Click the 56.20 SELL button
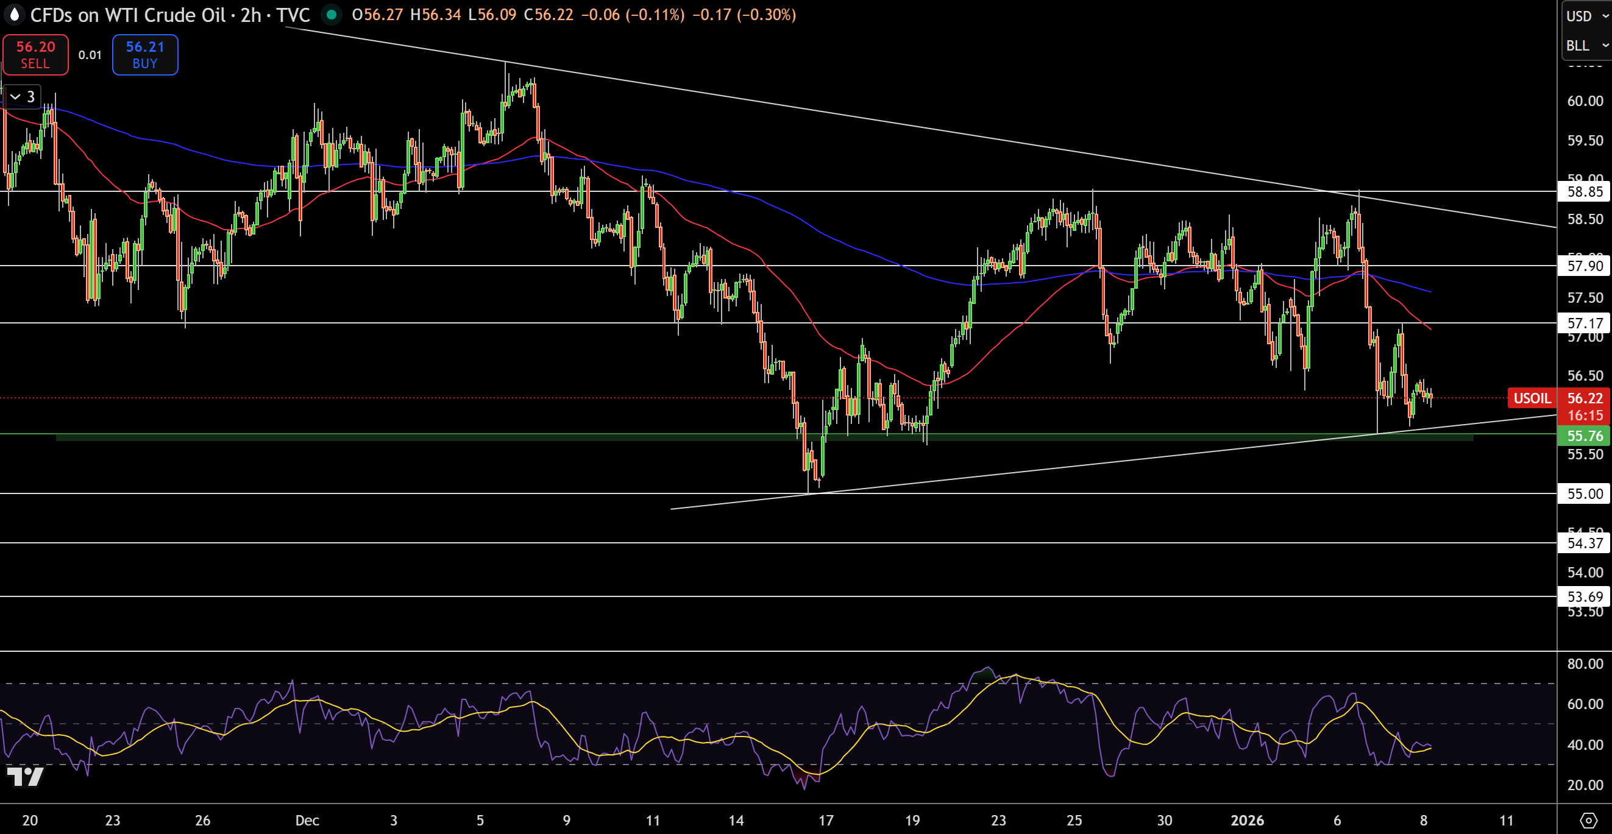 click(36, 55)
